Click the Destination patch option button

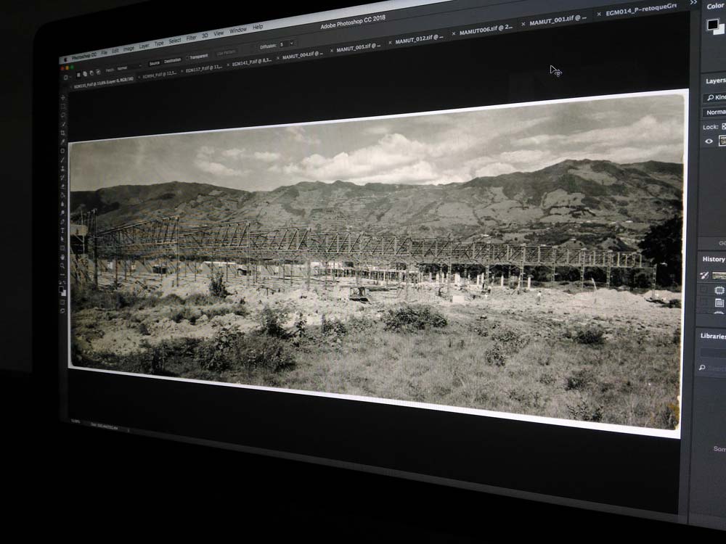(173, 61)
